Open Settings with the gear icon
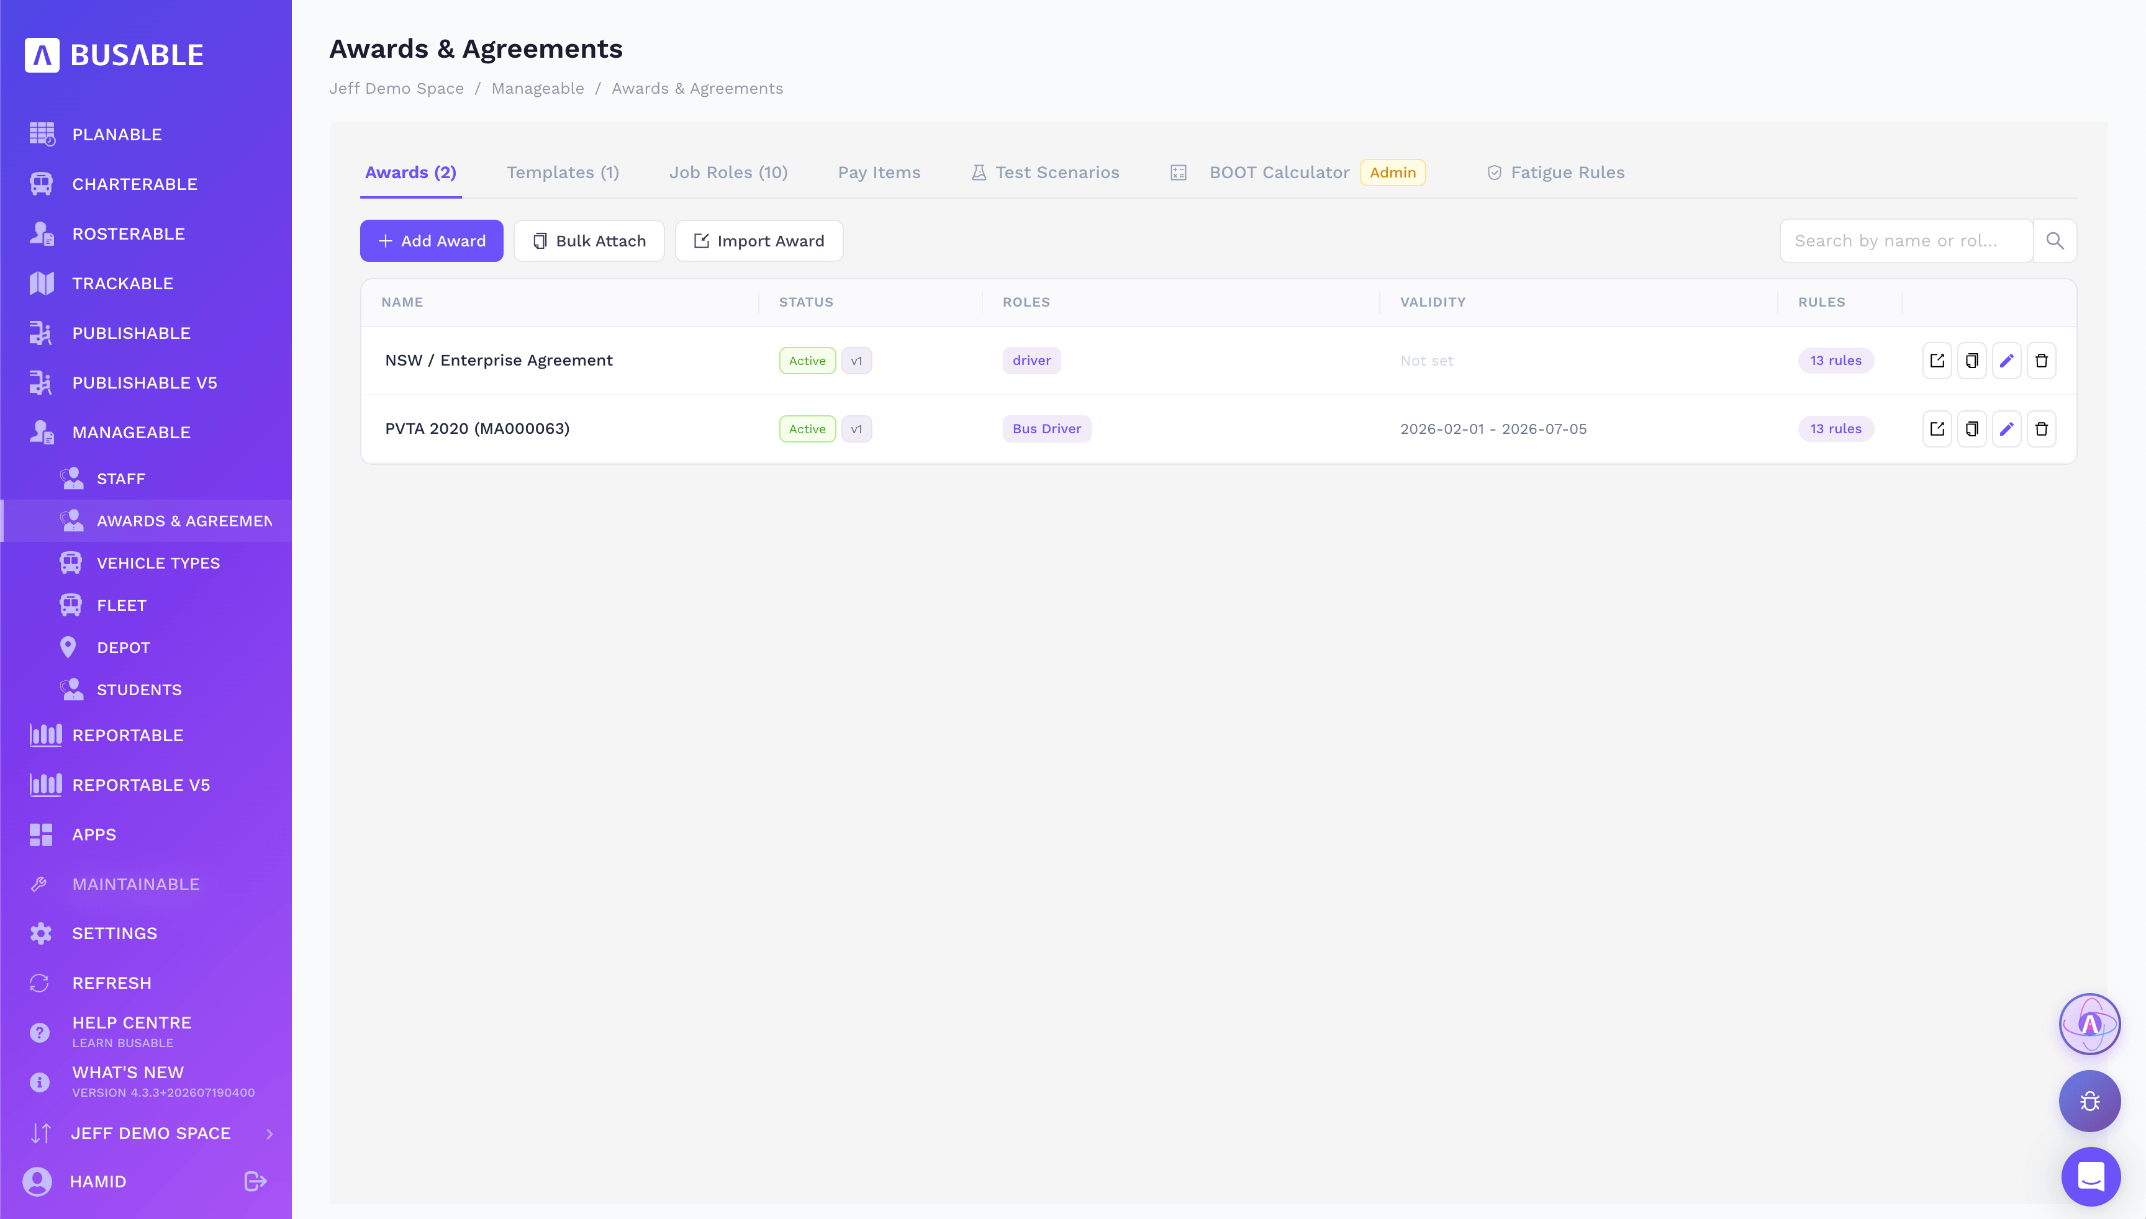2146x1219 pixels. [41, 933]
